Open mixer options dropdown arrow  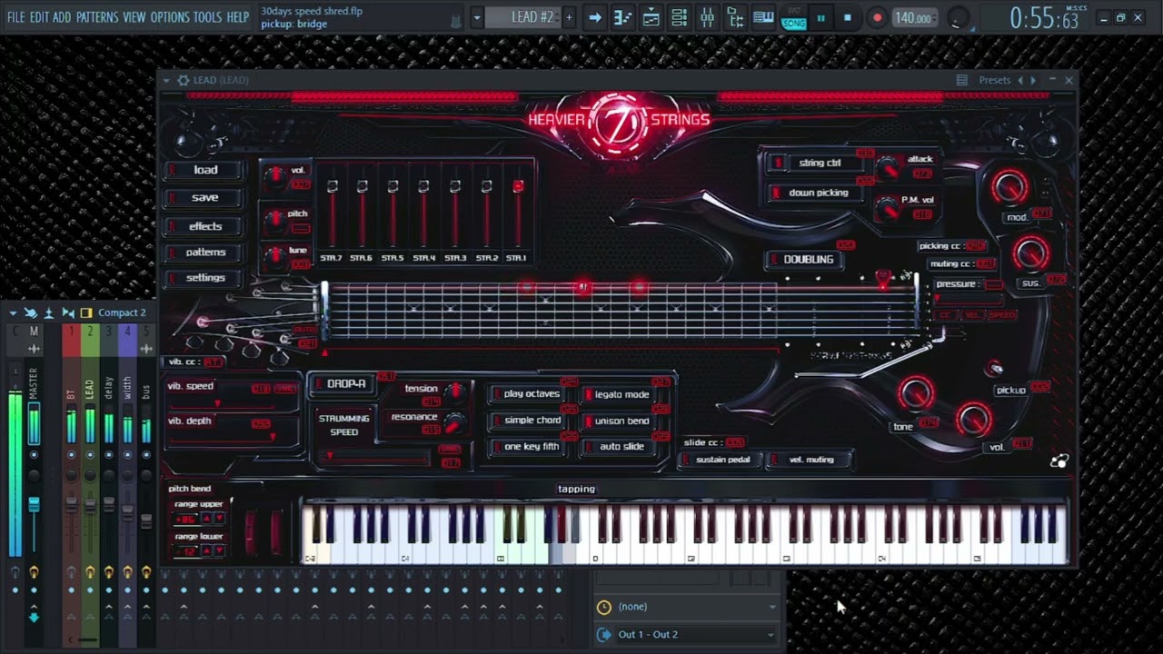13,312
